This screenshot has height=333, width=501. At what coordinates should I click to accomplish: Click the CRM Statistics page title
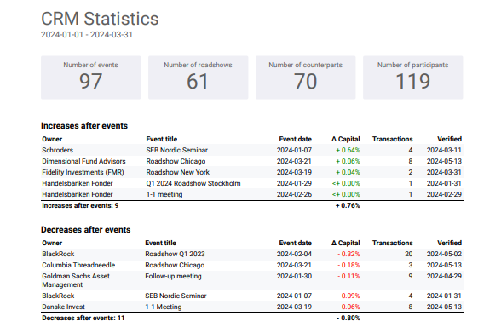pyautogui.click(x=100, y=19)
